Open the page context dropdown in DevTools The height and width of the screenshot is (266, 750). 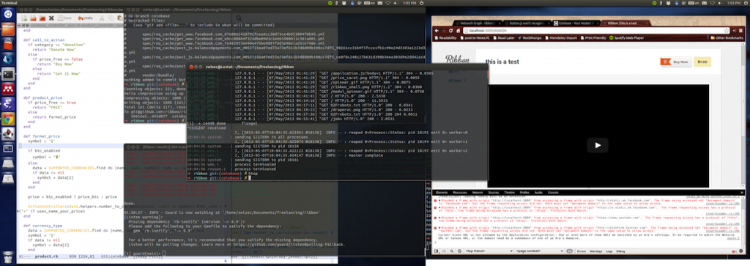(540, 251)
